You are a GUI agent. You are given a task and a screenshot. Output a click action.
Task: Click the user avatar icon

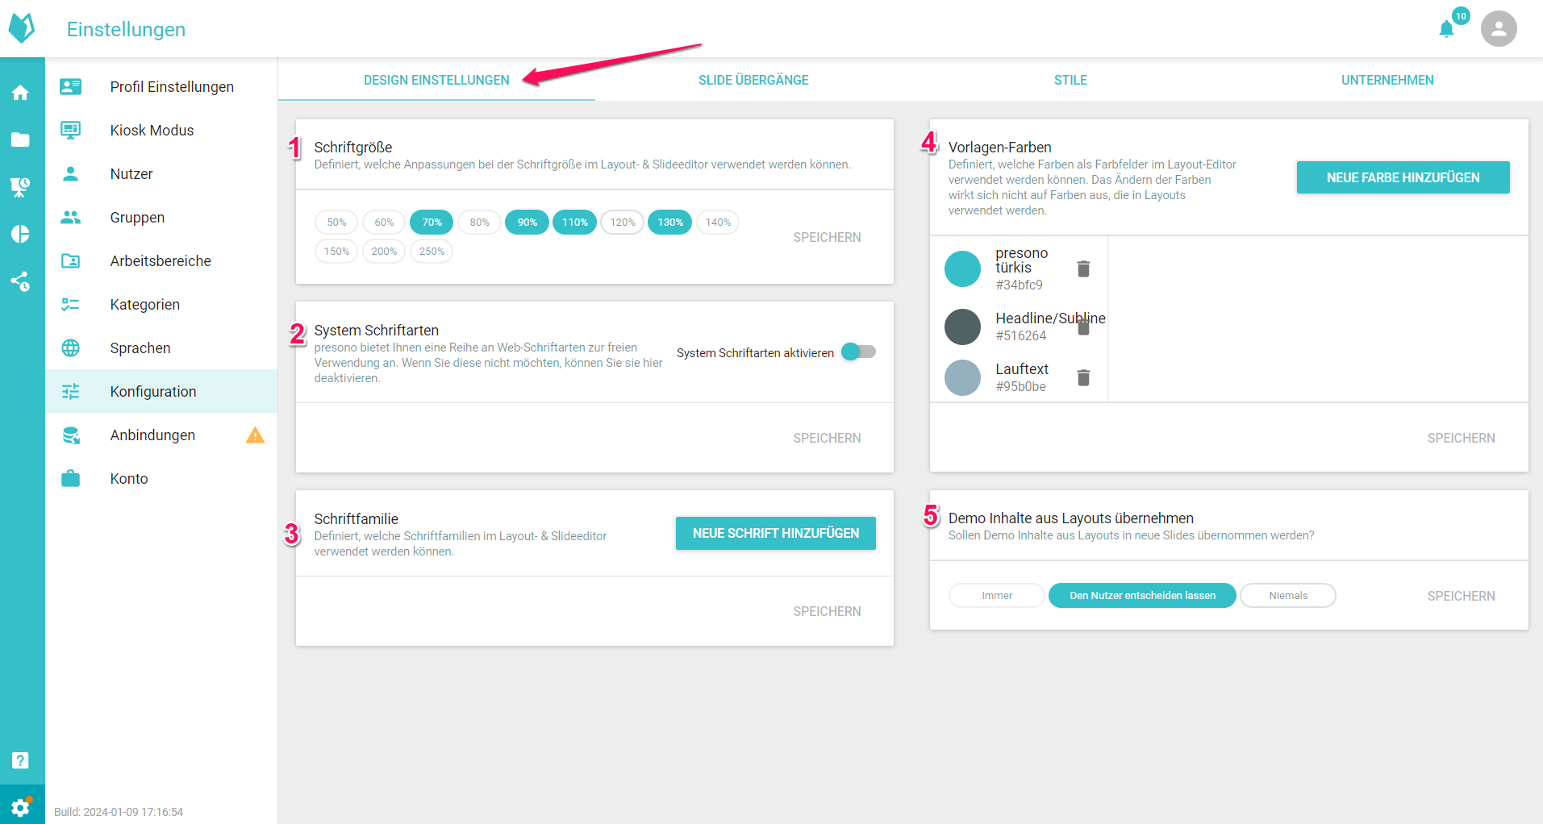pyautogui.click(x=1498, y=29)
